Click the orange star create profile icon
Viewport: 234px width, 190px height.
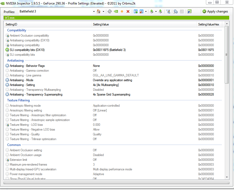click(x=122, y=11)
